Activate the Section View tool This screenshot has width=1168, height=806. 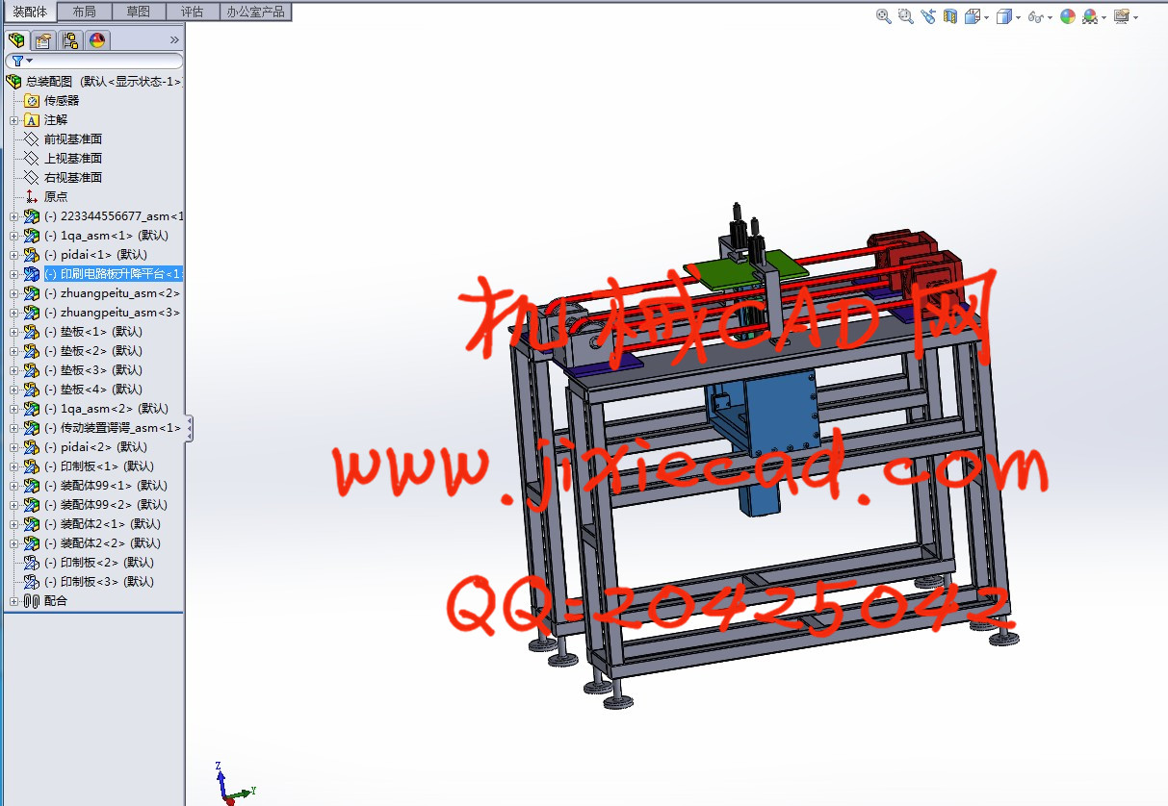(x=950, y=16)
